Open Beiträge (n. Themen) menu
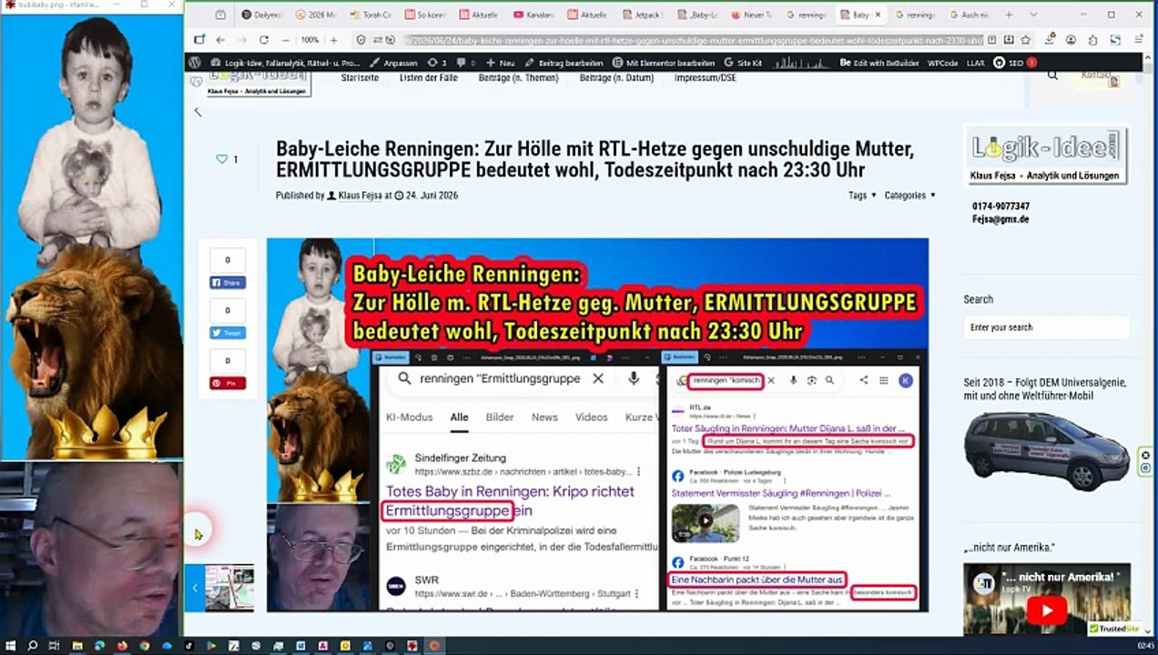Viewport: 1158px width, 655px height. (x=518, y=78)
